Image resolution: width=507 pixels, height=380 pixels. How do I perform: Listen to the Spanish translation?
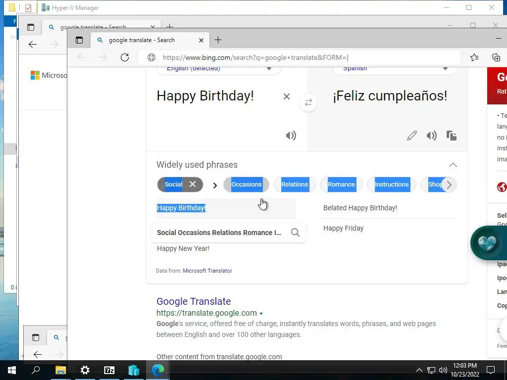[431, 136]
